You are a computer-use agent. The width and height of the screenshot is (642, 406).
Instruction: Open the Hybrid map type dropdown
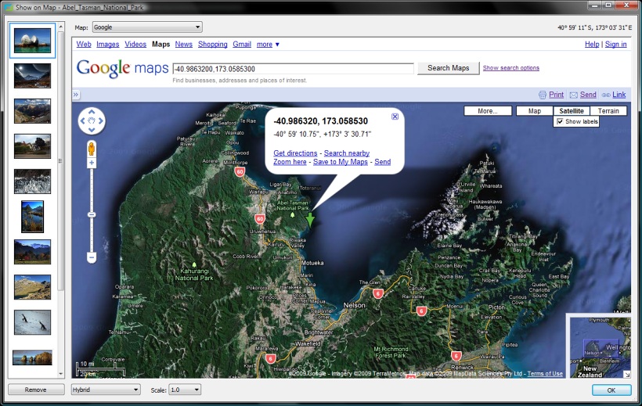pos(106,390)
